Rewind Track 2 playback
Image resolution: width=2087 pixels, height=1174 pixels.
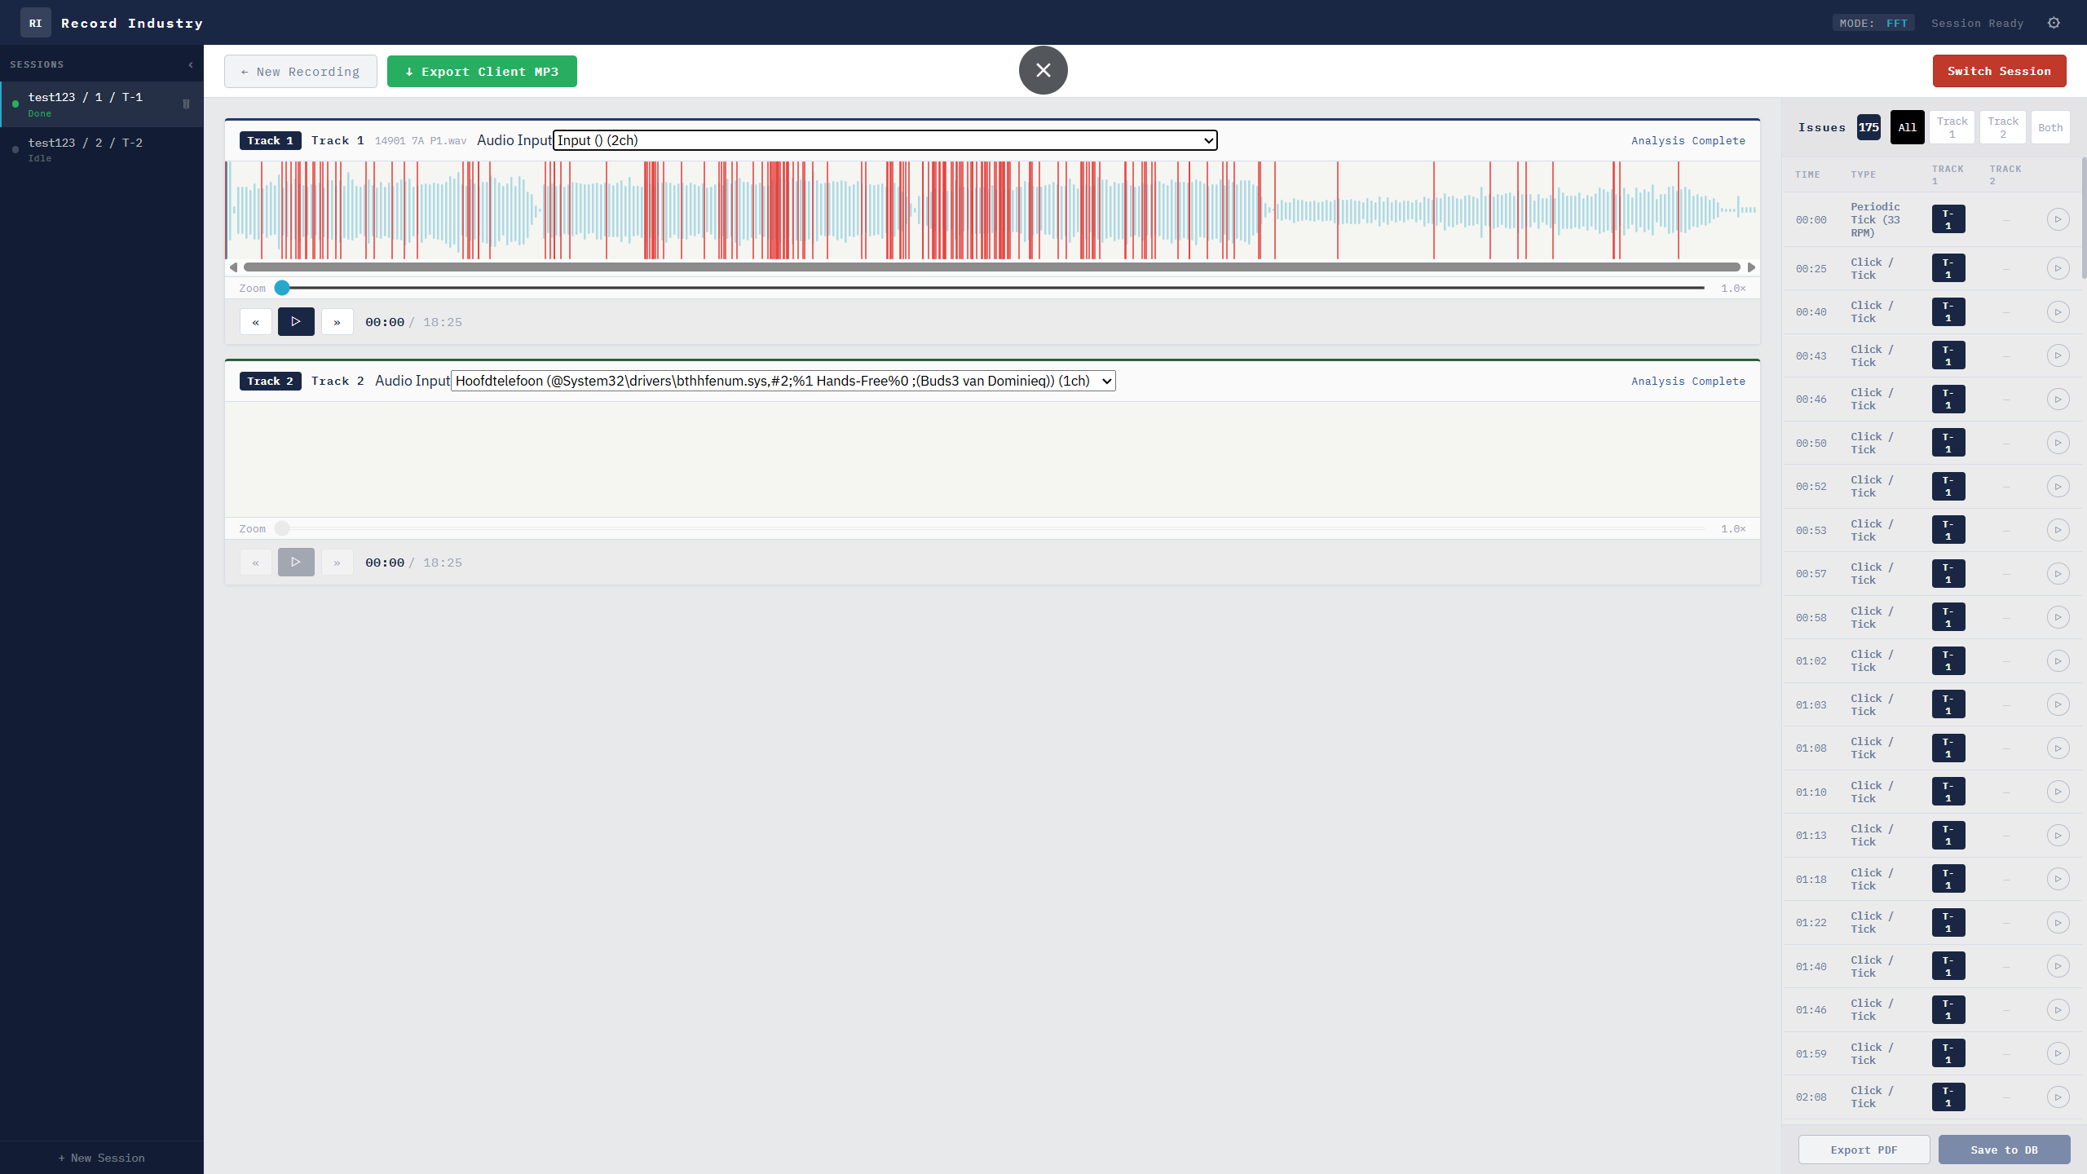click(x=255, y=563)
